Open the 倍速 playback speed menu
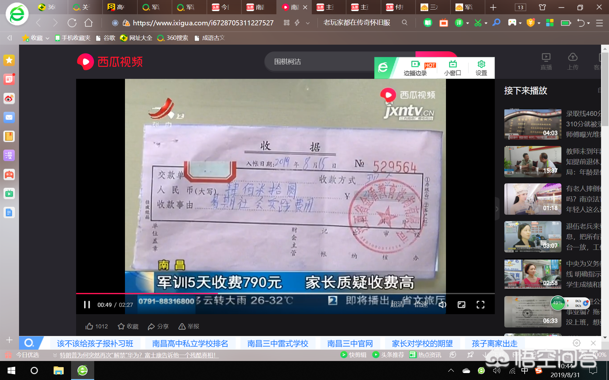 421,305
